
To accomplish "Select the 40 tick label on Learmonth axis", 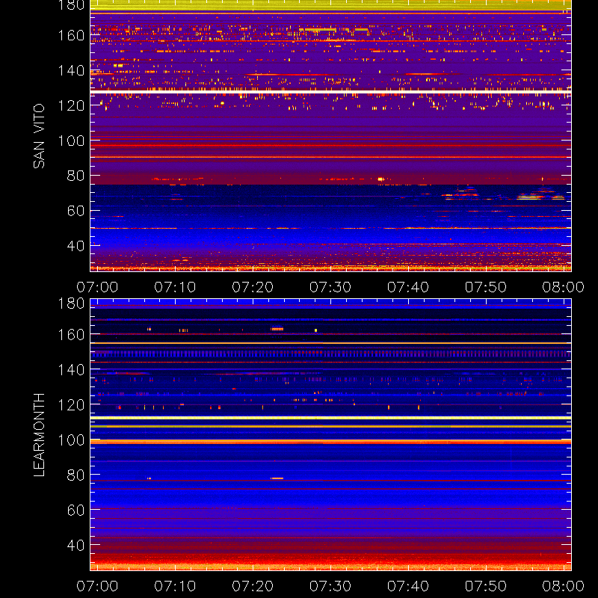I will 75,545.
